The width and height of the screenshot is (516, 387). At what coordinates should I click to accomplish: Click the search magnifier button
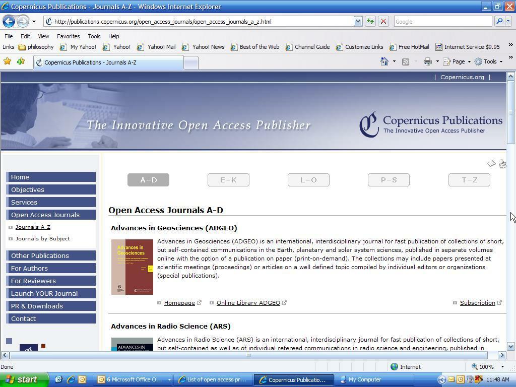(x=499, y=21)
